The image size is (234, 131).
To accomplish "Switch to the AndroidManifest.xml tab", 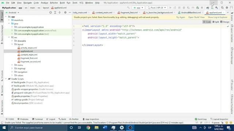I will click(191, 13).
